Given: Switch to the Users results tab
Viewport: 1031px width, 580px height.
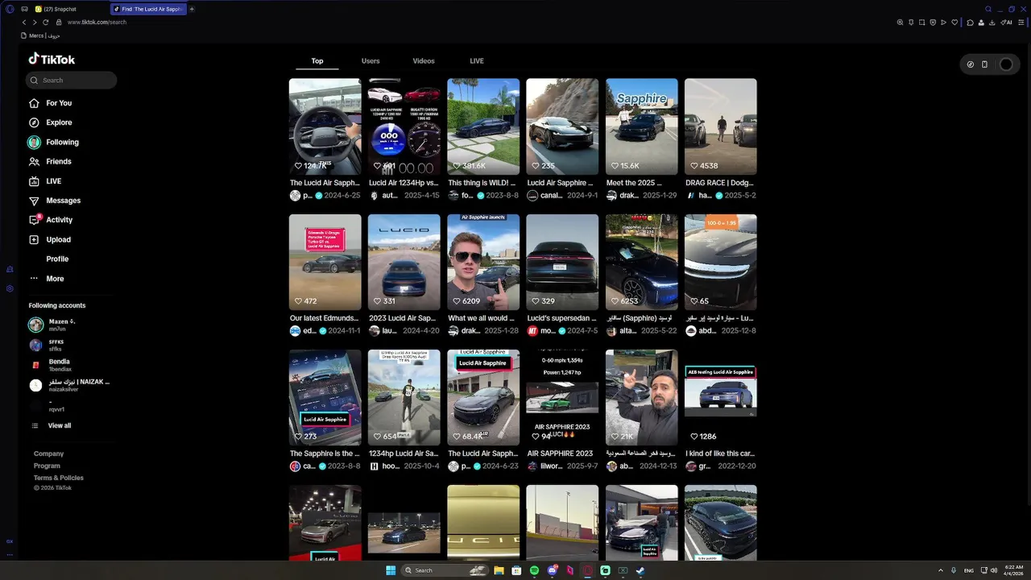Looking at the screenshot, I should pos(371,61).
